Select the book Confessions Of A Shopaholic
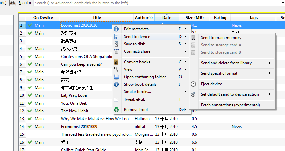This screenshot has width=285, height=151. click(87, 57)
